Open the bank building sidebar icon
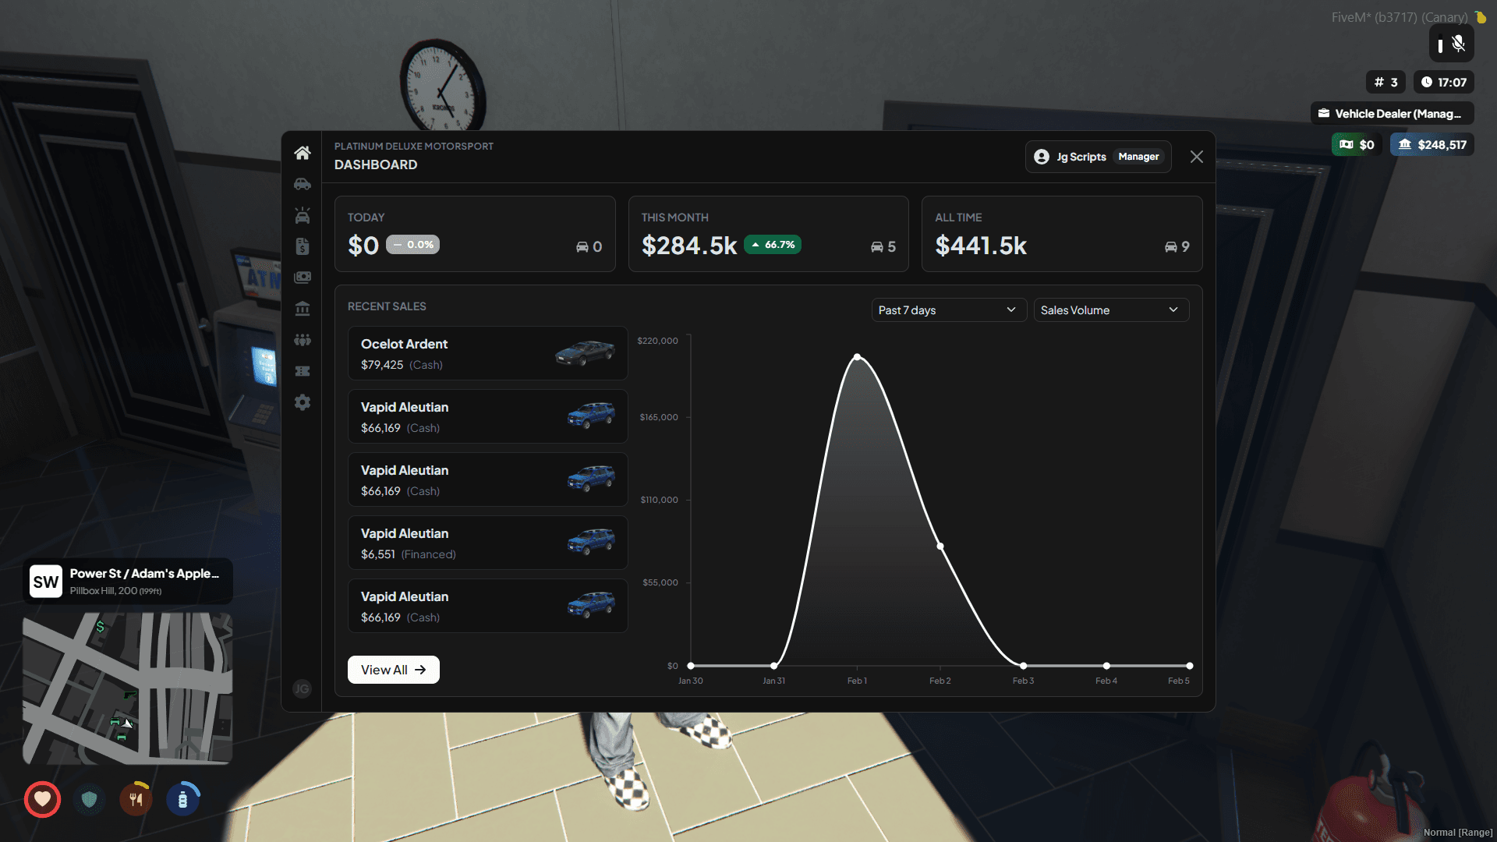Screen dimensions: 1497x842 (303, 309)
